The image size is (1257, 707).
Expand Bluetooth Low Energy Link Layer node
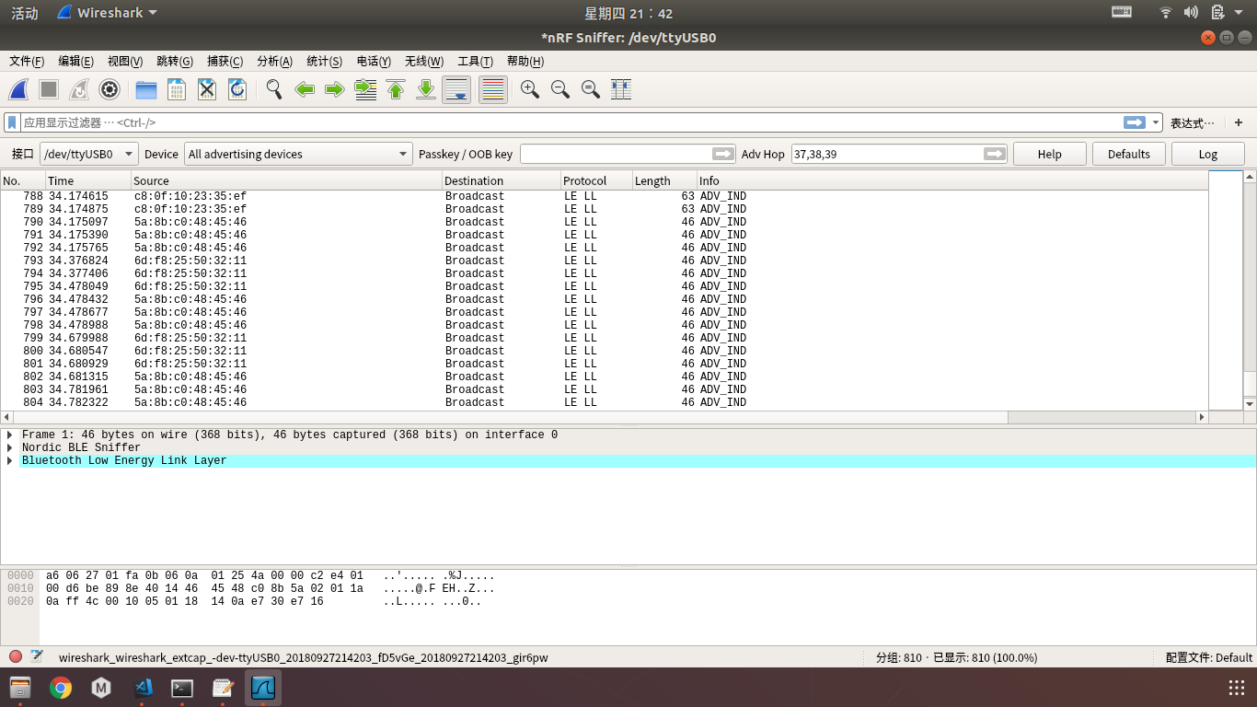pos(10,460)
